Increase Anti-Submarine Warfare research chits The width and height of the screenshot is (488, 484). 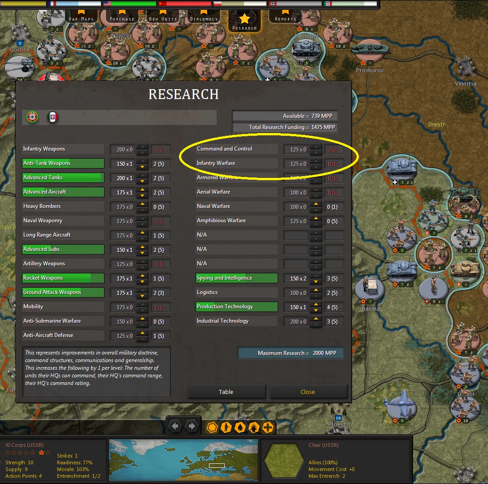(x=142, y=319)
